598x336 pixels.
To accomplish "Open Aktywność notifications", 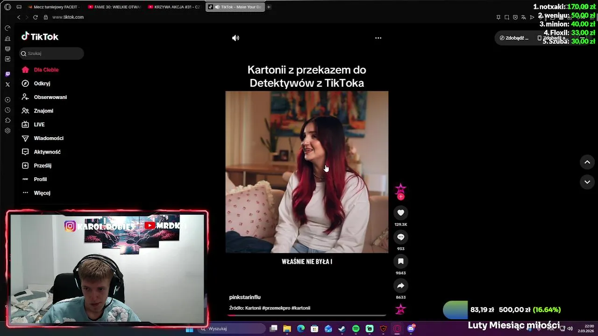I will point(41,152).
